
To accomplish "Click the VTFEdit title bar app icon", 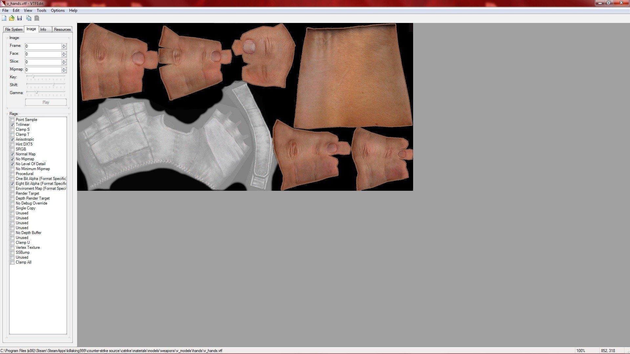I will (3, 3).
